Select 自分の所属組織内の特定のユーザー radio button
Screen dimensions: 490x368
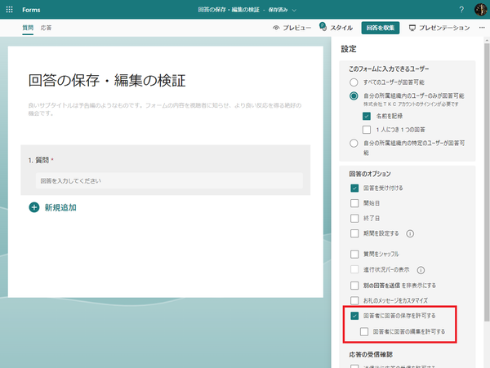click(x=354, y=144)
